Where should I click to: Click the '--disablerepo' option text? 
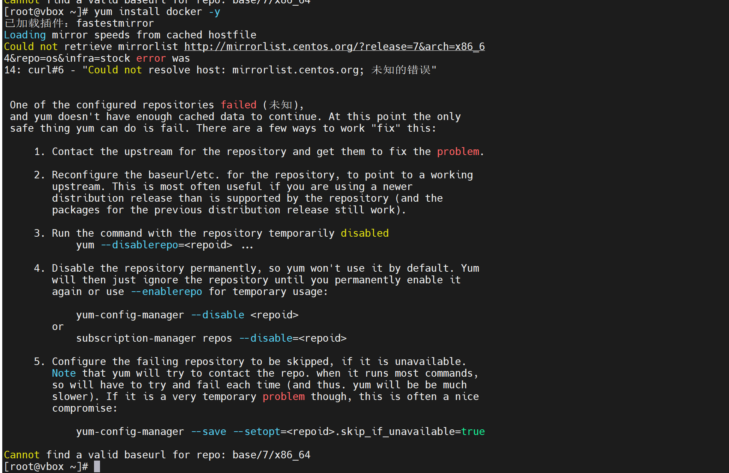click(139, 245)
